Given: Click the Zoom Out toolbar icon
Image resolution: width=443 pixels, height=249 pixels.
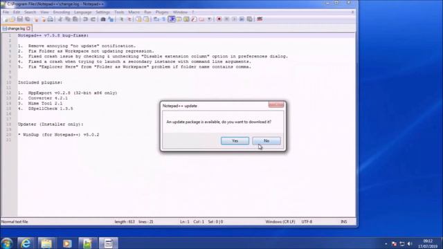Looking at the screenshot, I should click(x=129, y=19).
